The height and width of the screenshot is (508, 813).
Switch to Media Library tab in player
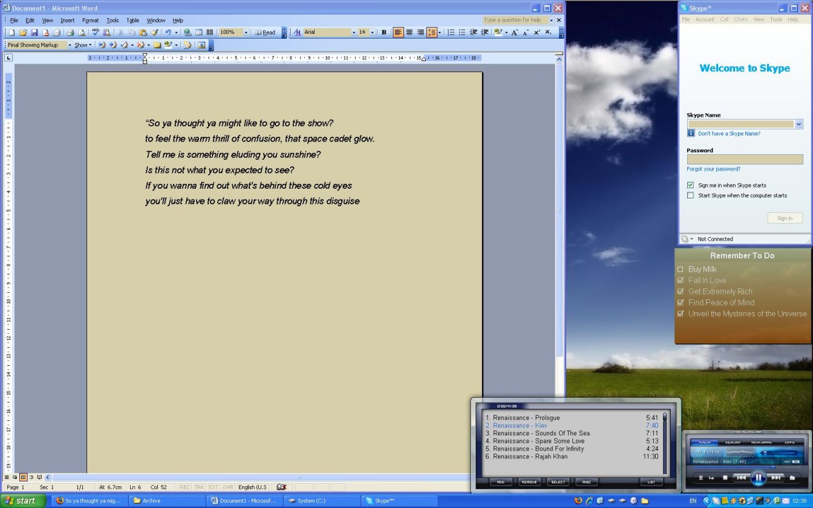coord(762,443)
